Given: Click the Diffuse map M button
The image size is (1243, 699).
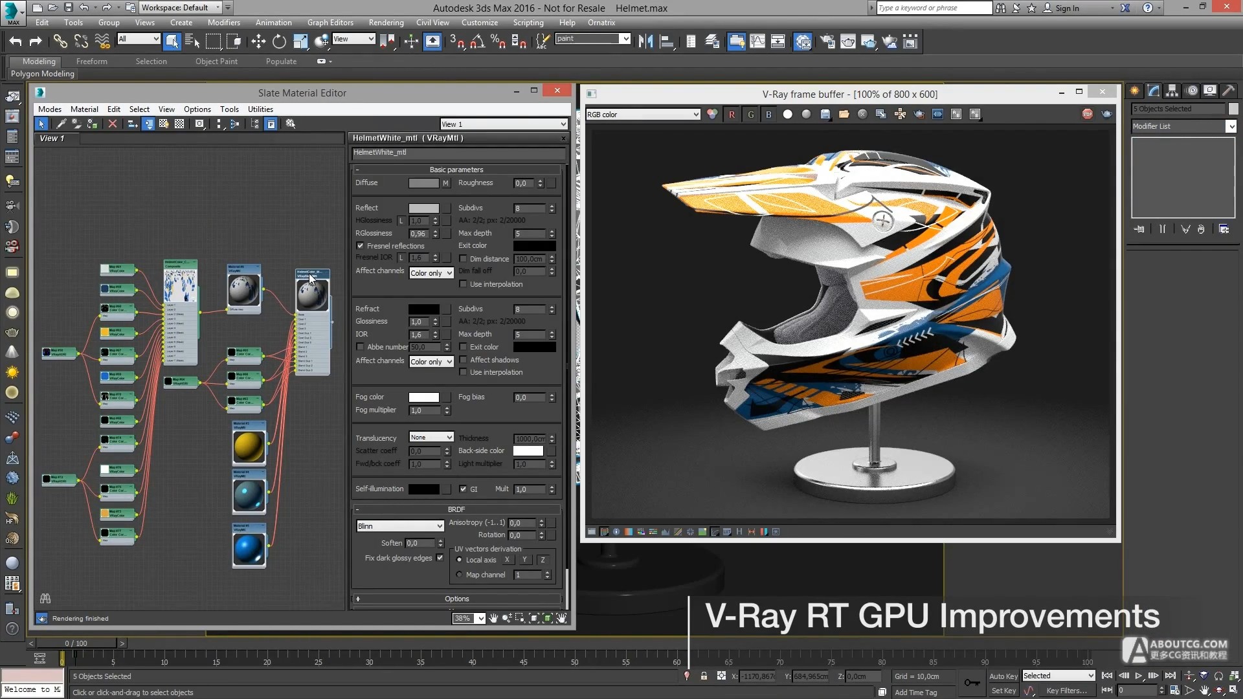Looking at the screenshot, I should click(445, 183).
